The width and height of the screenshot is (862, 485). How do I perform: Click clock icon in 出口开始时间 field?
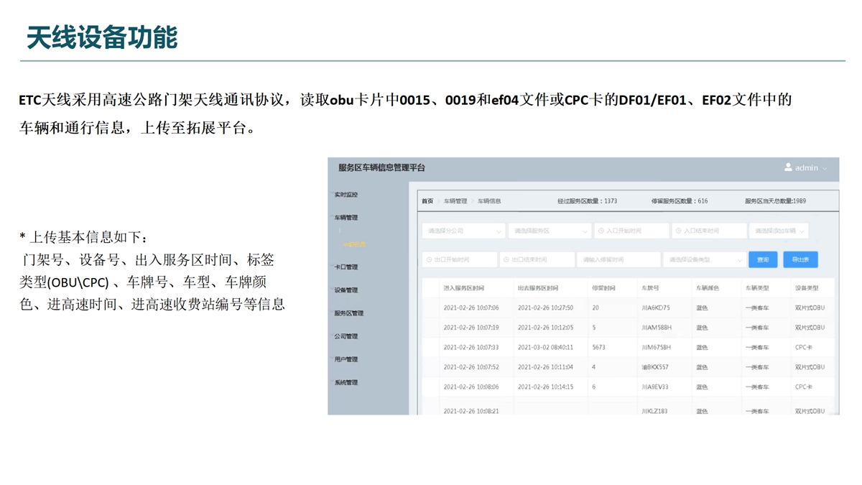click(429, 260)
